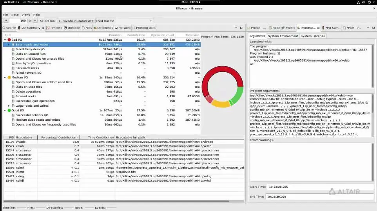Sort by Total size column header

[192, 35]
